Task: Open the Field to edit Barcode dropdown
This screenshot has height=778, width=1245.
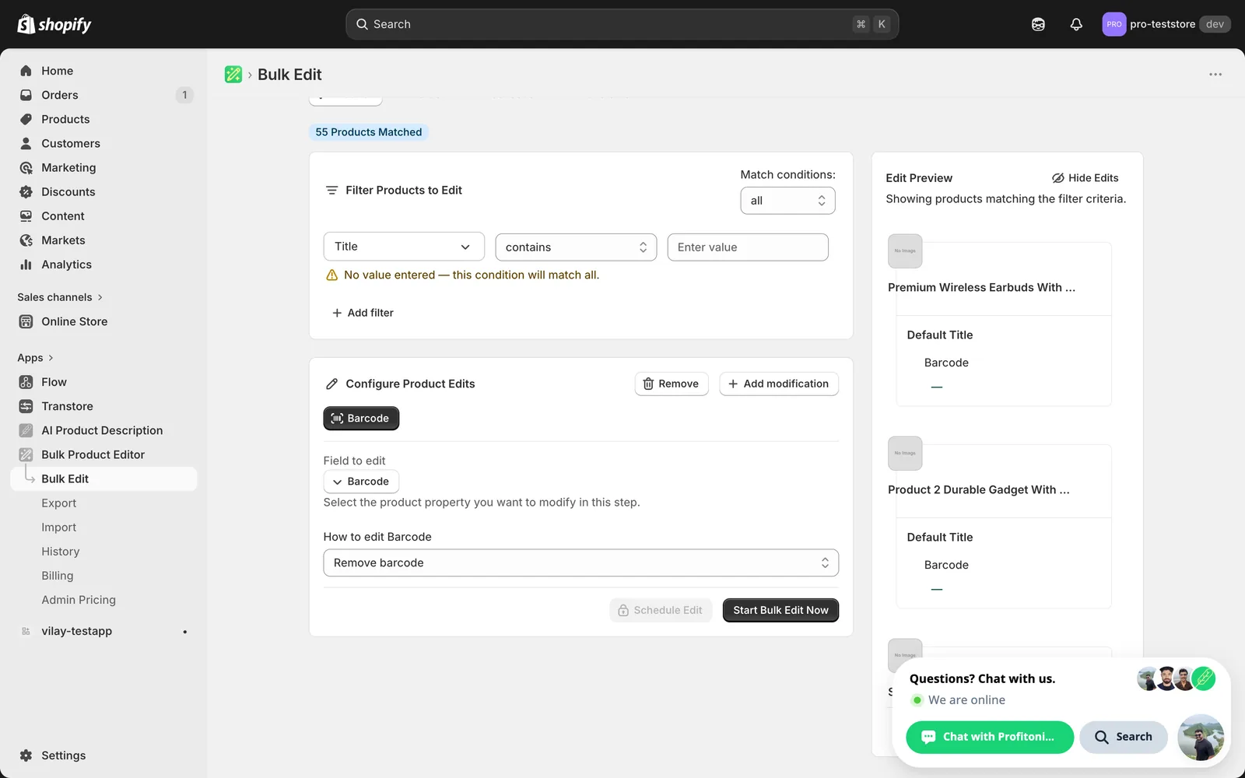Action: (361, 482)
